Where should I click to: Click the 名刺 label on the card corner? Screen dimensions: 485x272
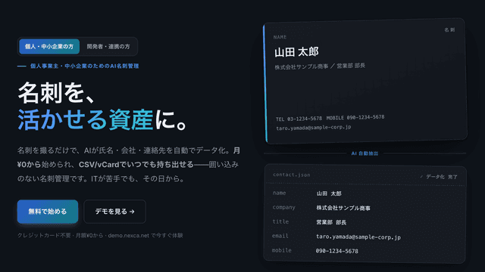[449, 30]
